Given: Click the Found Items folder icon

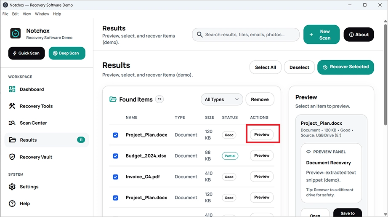Looking at the screenshot, I should [x=113, y=99].
